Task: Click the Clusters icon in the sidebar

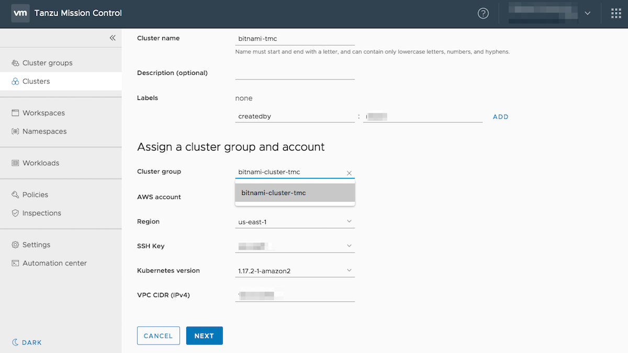Action: pyautogui.click(x=16, y=81)
